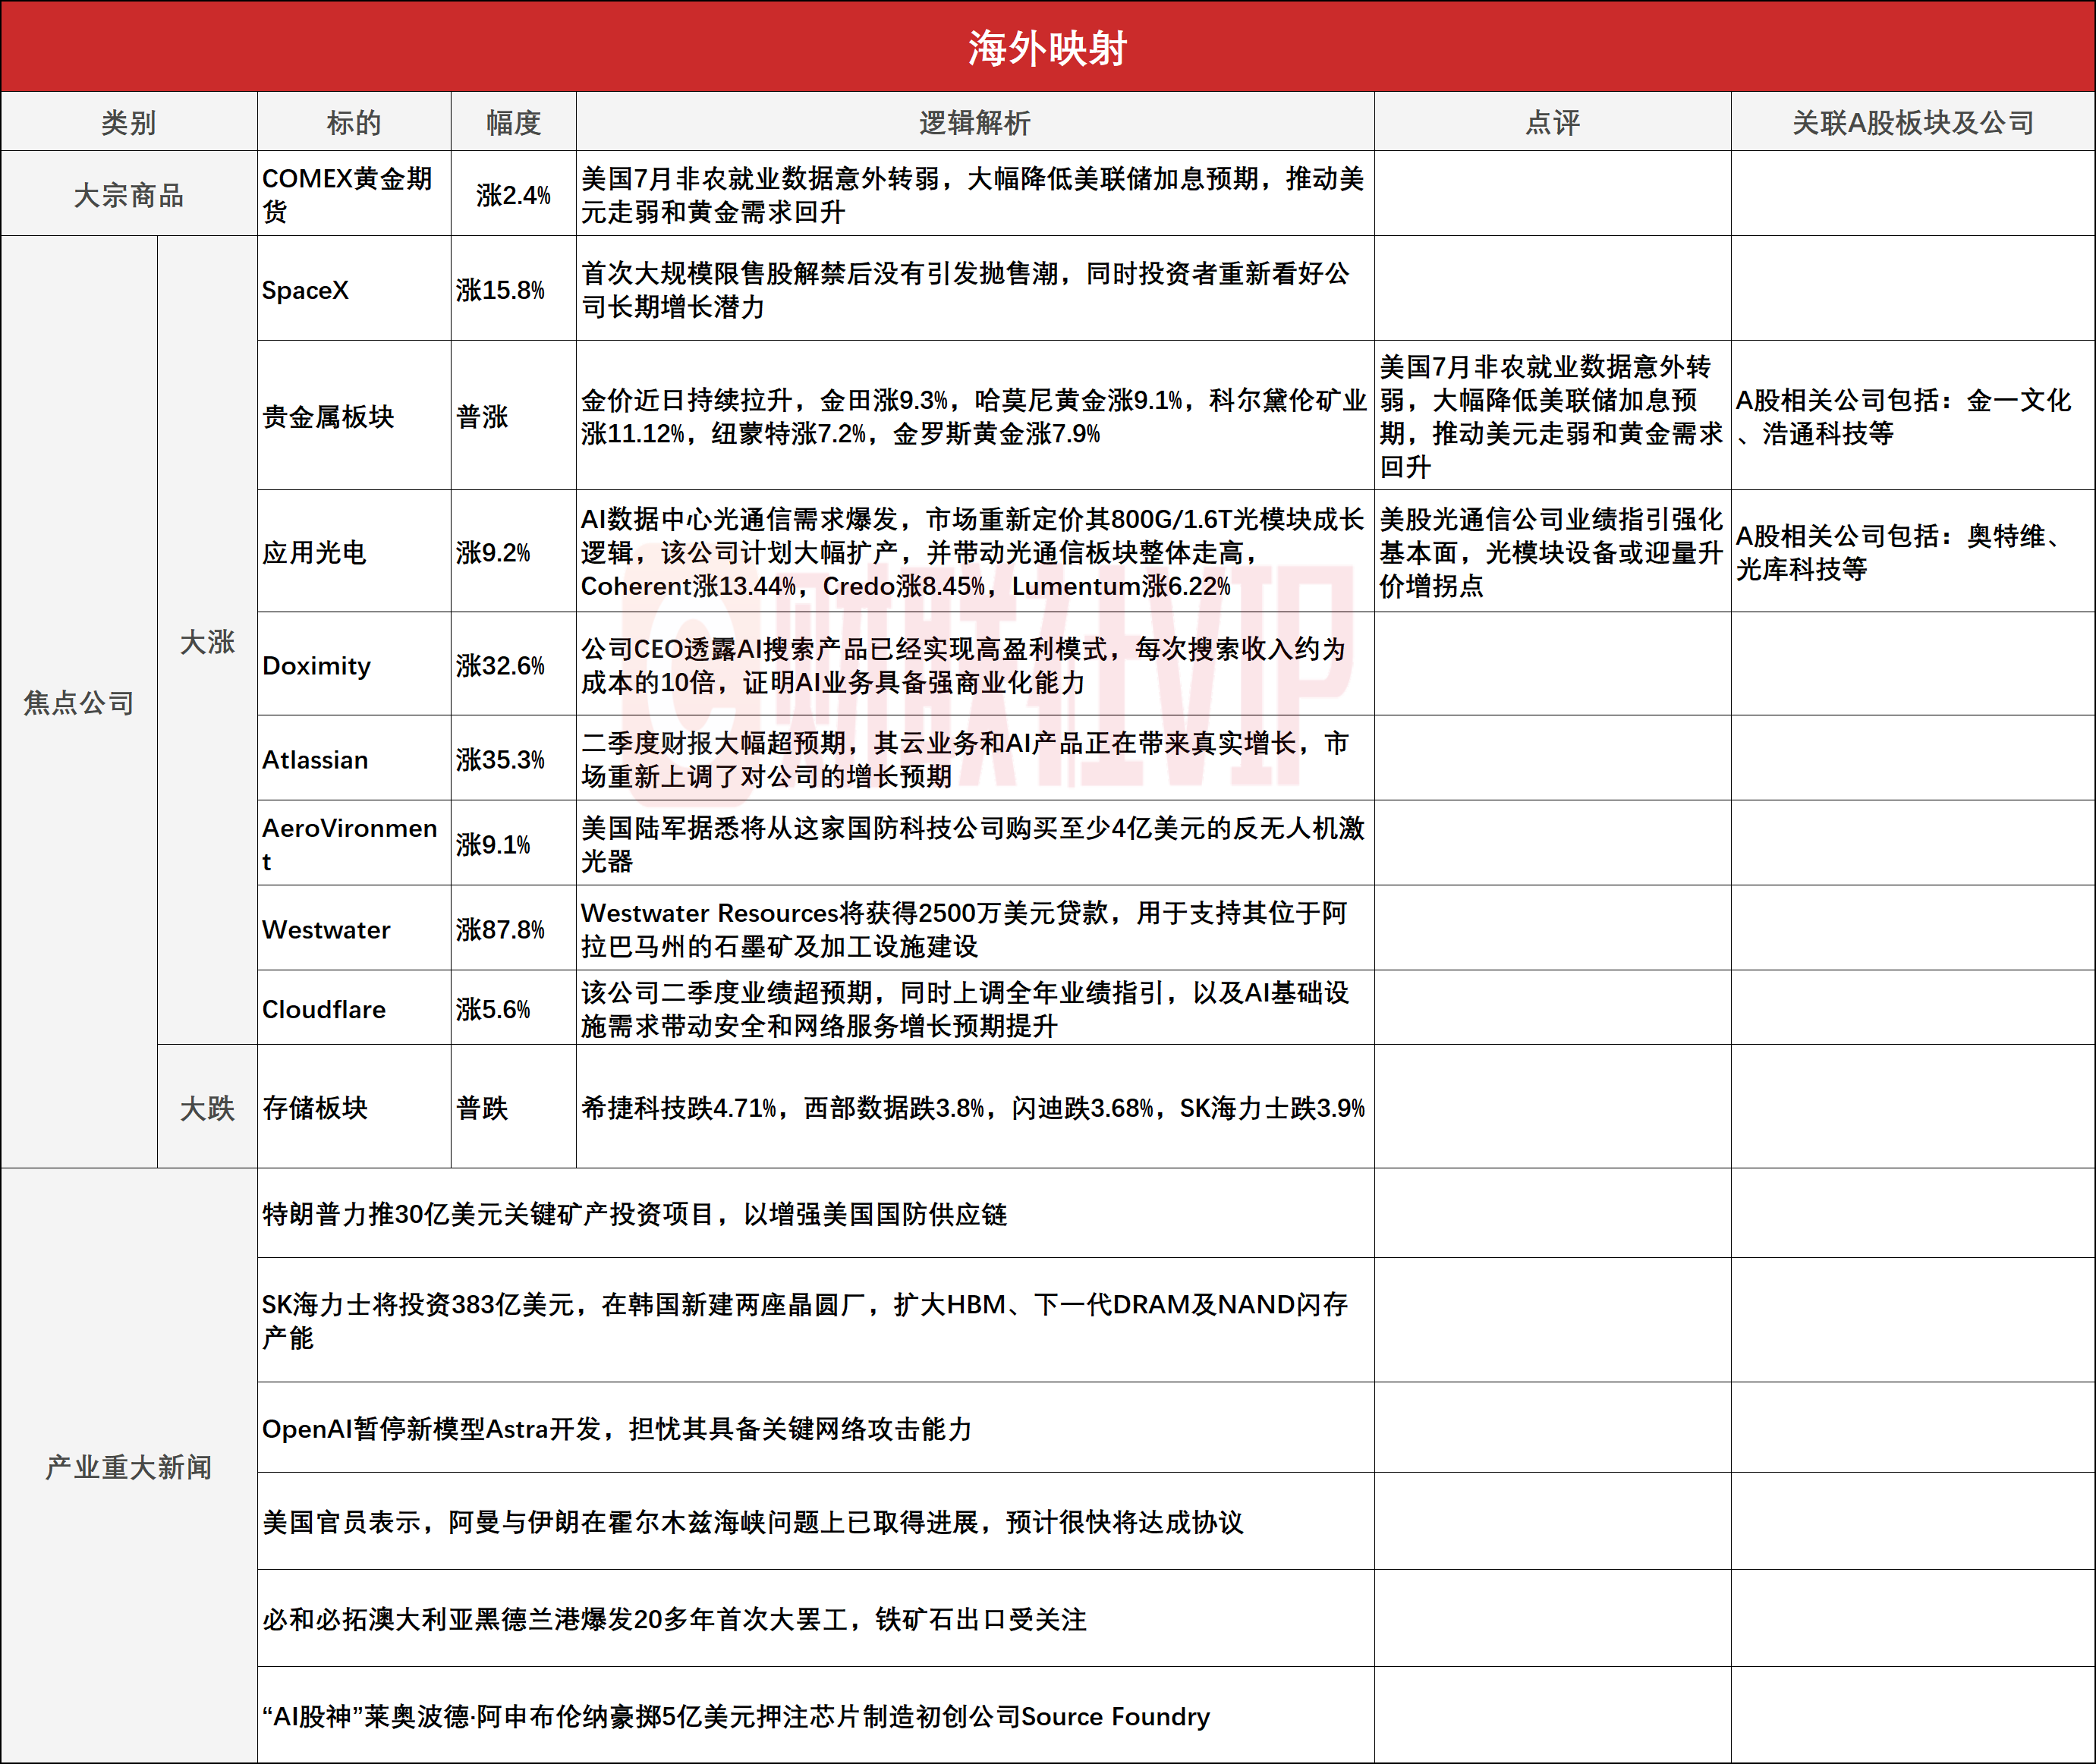Viewport: 2096px width, 1764px height.
Task: Select the 涨32.6% value
Action: (x=500, y=665)
